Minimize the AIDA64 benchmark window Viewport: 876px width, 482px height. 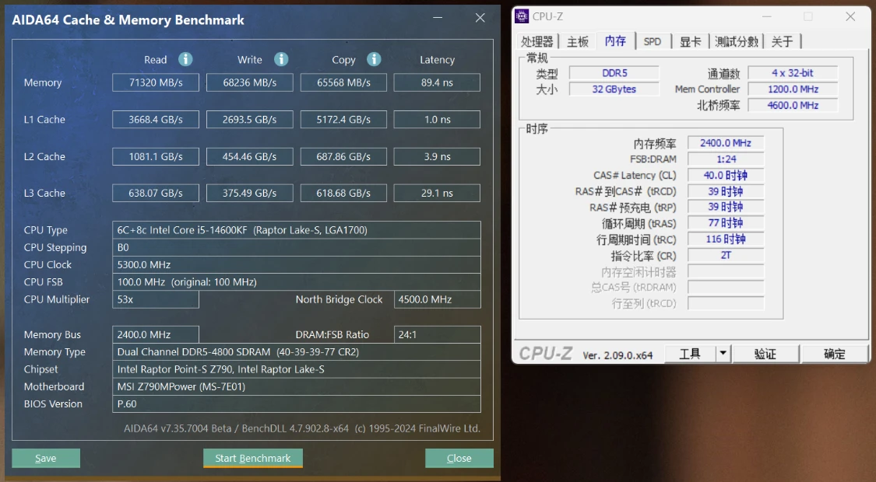point(438,18)
